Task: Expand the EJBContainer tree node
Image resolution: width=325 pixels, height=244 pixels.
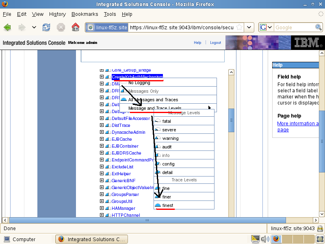Action: pos(102,146)
